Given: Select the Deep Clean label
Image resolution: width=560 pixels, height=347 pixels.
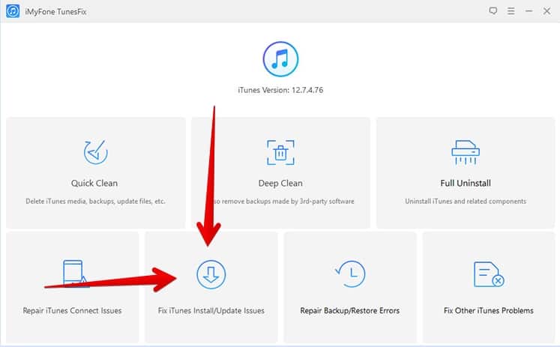Looking at the screenshot, I should click(280, 183).
